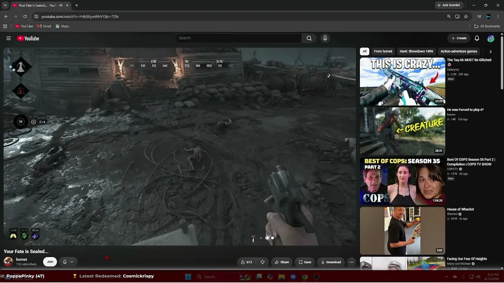Go back in the browser

click(x=6, y=17)
